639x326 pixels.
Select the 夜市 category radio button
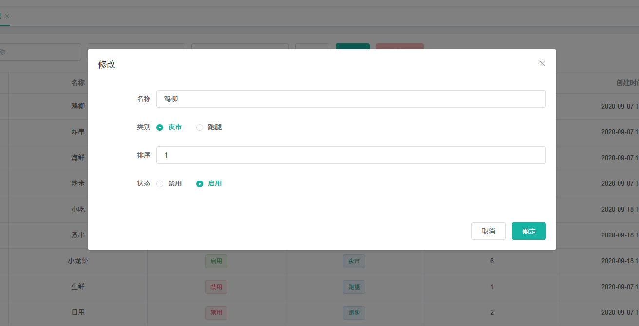point(160,127)
